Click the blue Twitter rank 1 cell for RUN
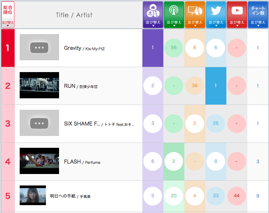 coord(216,86)
